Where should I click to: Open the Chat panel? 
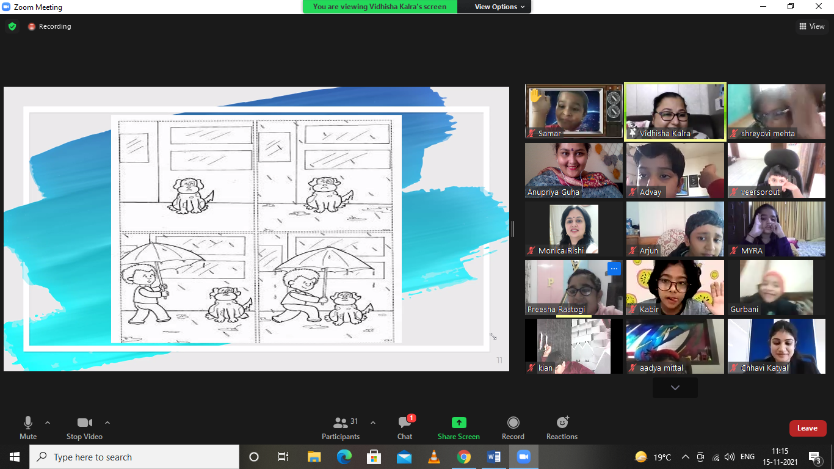point(404,423)
